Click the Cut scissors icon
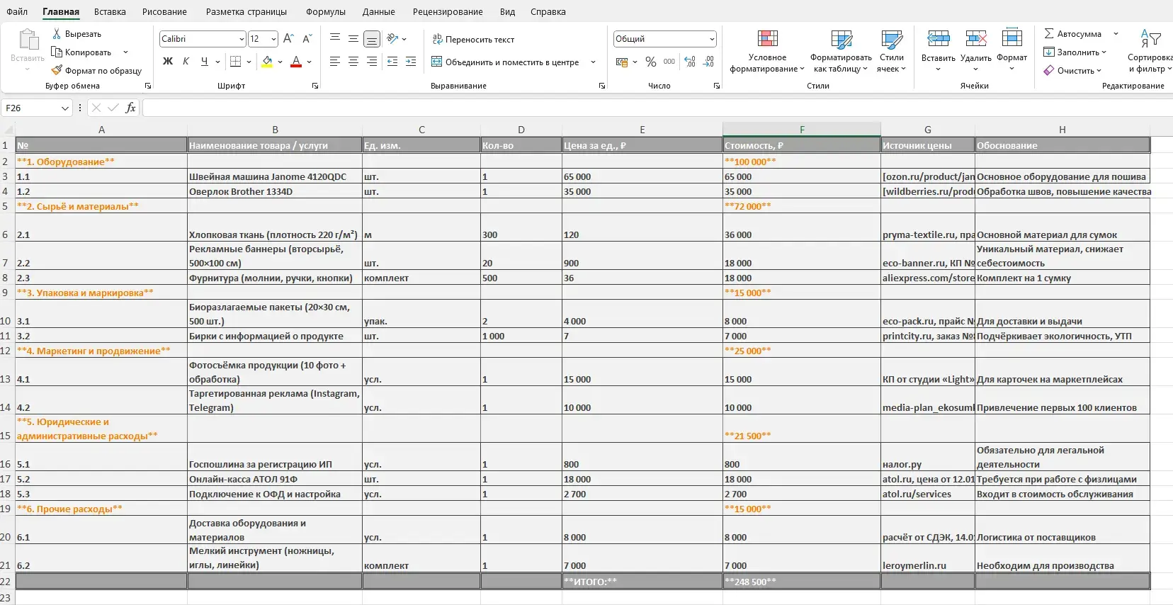The image size is (1173, 605). click(57, 34)
